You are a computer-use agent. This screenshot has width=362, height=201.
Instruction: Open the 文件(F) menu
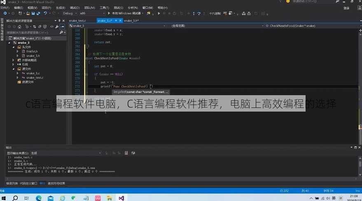pyautogui.click(x=5, y=8)
